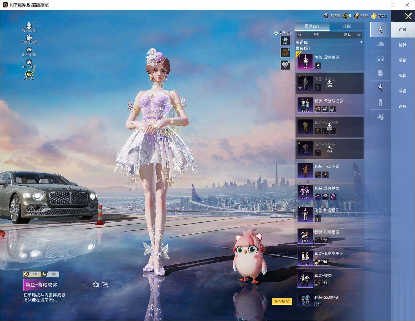Click the 搜索 search input field
Viewport: 415px width, 321px height.
coord(315,35)
